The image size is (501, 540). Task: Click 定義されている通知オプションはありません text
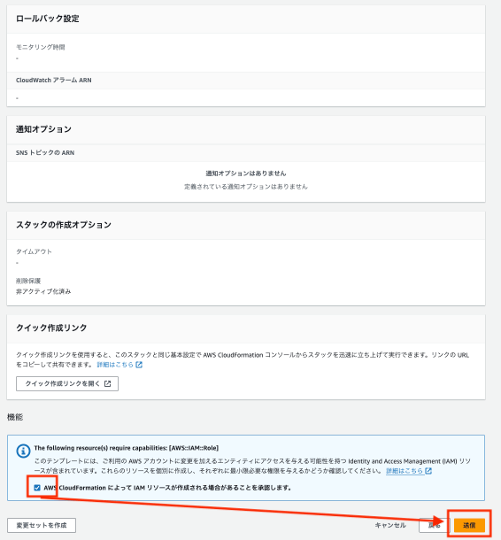point(246,187)
